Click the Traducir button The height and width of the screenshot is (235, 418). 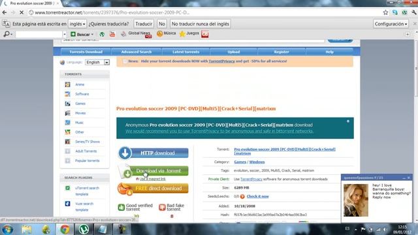click(x=144, y=23)
